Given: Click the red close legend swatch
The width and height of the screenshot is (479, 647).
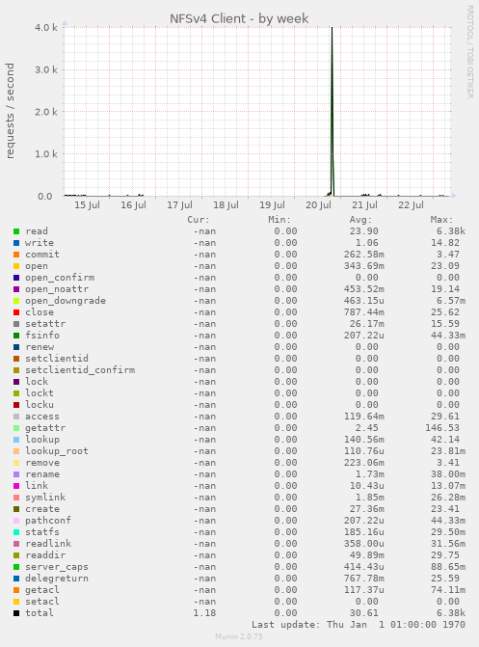Looking at the screenshot, I should 16,312.
